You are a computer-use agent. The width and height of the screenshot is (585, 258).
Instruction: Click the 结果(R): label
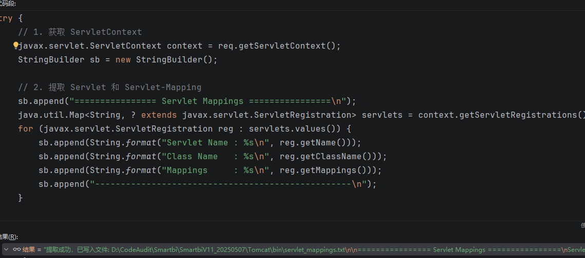[x=8, y=237]
